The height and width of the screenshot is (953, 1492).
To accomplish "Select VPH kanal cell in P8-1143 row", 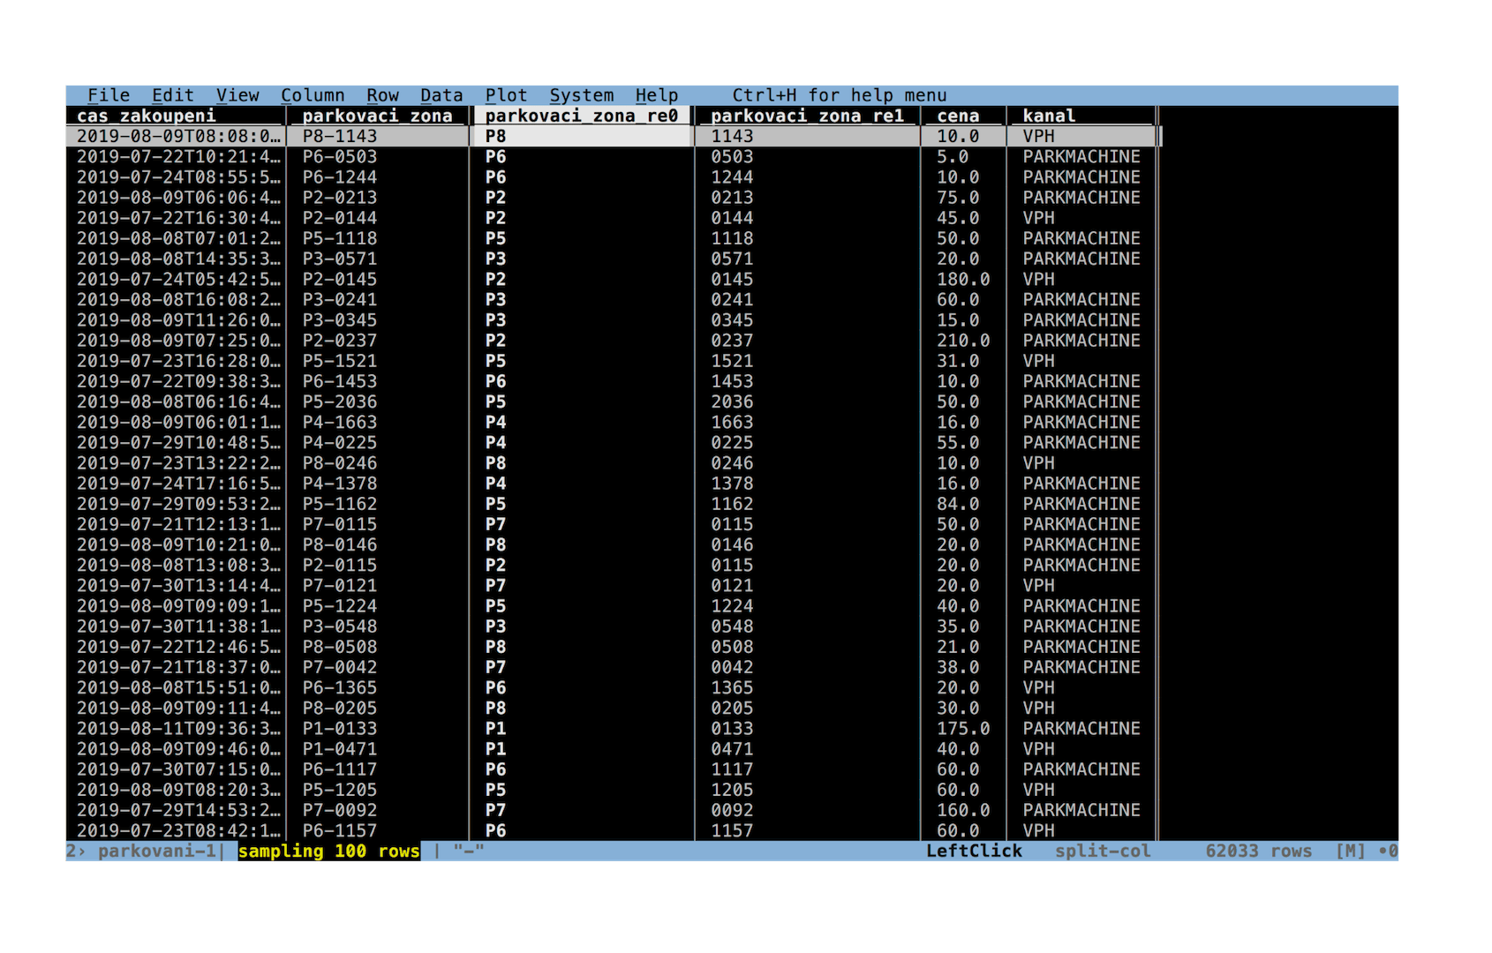I will [1038, 136].
